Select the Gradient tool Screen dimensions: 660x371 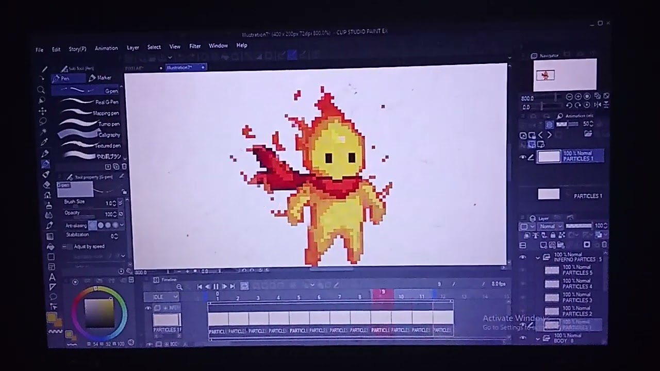point(49,237)
